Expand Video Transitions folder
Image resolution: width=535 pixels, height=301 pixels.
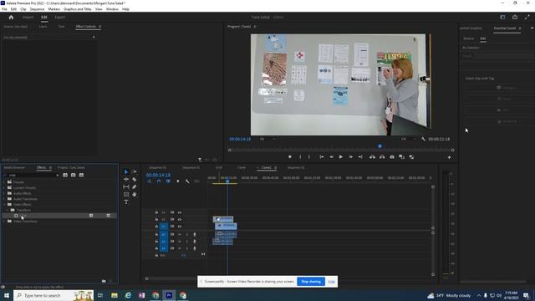4,221
